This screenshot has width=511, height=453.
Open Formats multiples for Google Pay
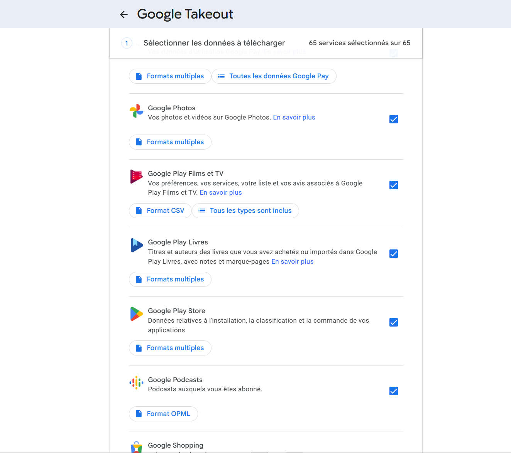tap(170, 76)
